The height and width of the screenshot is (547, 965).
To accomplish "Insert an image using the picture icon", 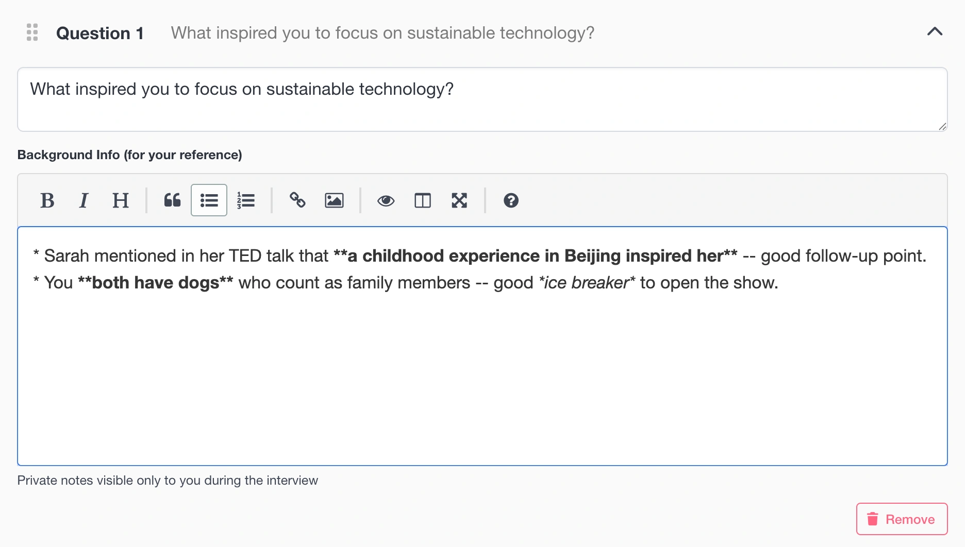I will [x=334, y=200].
